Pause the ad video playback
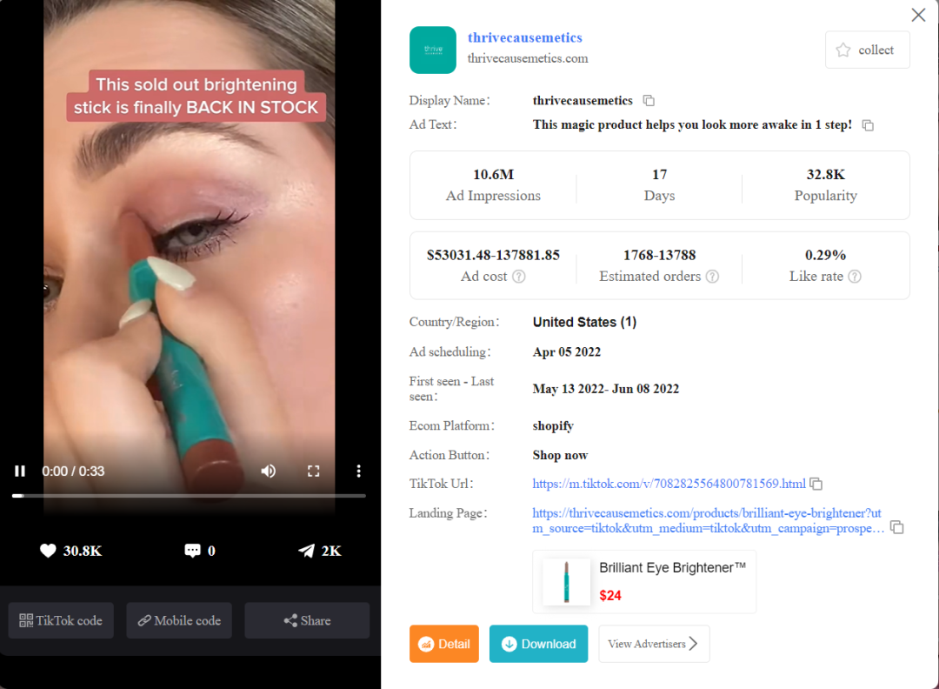 click(x=20, y=471)
